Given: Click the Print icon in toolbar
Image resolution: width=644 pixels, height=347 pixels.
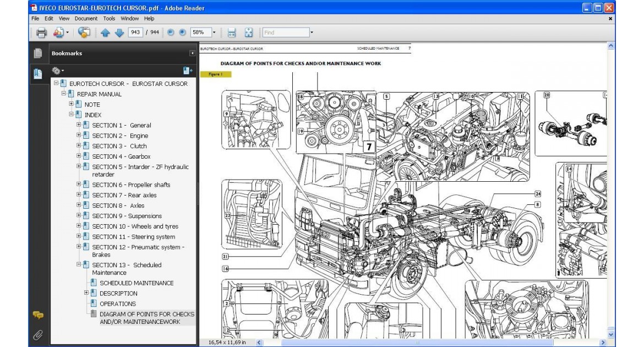Looking at the screenshot, I should tap(41, 32).
